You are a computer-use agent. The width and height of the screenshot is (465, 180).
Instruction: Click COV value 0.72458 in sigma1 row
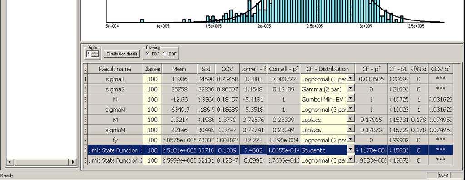(x=227, y=79)
